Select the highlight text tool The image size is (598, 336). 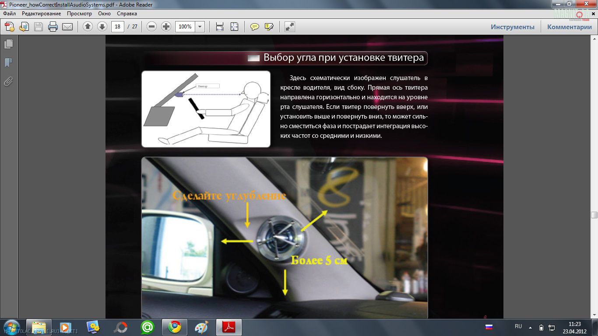pyautogui.click(x=269, y=27)
